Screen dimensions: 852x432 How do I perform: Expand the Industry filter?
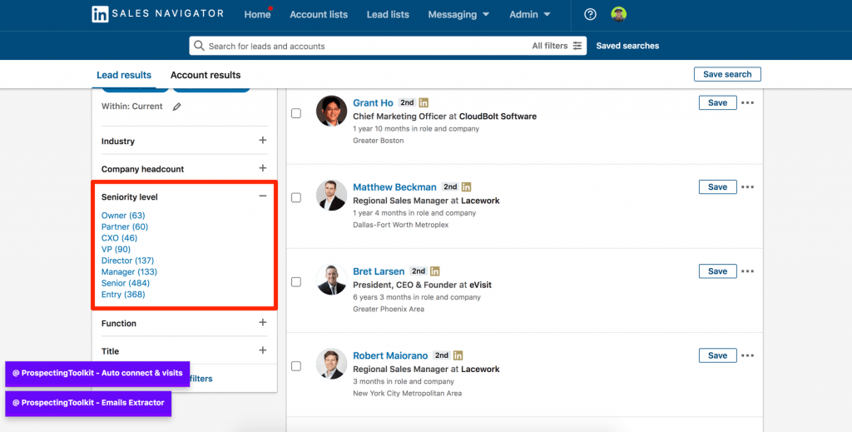click(262, 140)
